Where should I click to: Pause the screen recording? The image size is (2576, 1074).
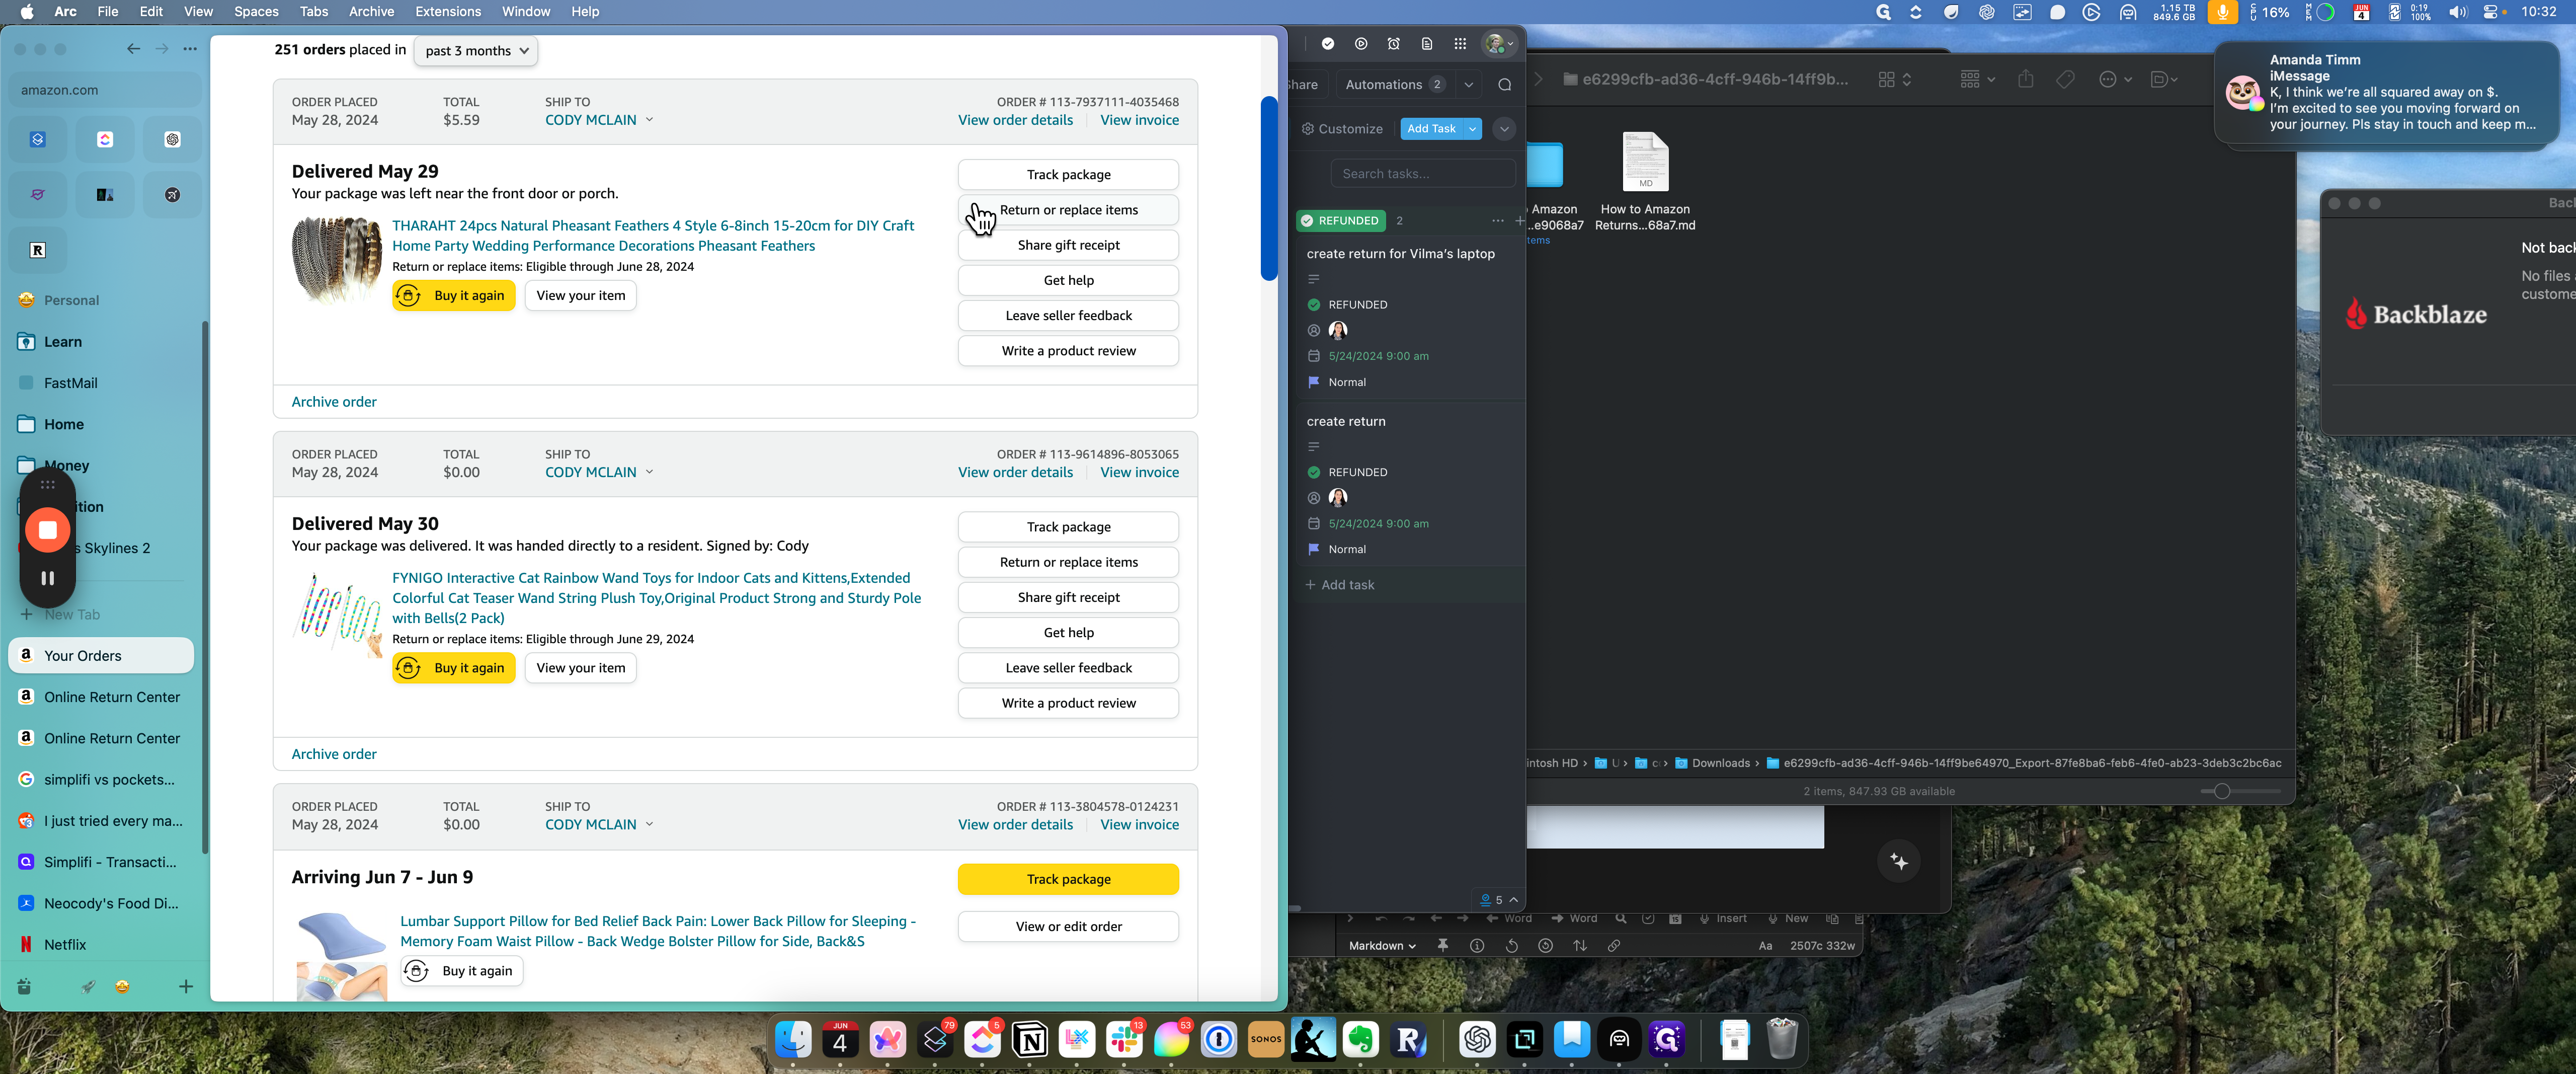(x=47, y=578)
